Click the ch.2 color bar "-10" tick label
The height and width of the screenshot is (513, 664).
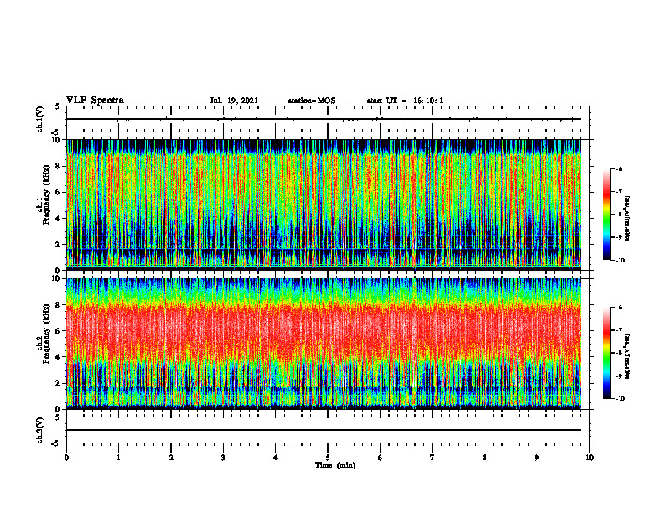click(620, 399)
